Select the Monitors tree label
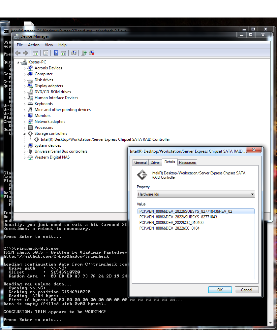The height and width of the screenshot is (330, 277). 43,116
